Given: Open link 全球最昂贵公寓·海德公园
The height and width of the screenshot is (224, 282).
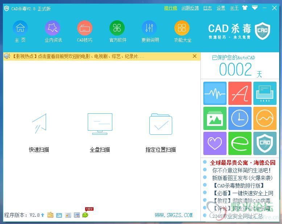Looking at the screenshot, I should tap(242, 163).
